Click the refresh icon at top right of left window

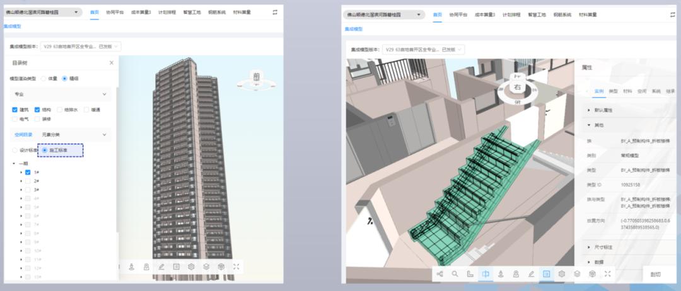(275, 12)
